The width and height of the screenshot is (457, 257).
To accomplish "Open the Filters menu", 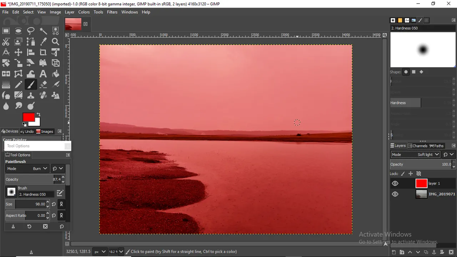I will click(x=112, y=12).
